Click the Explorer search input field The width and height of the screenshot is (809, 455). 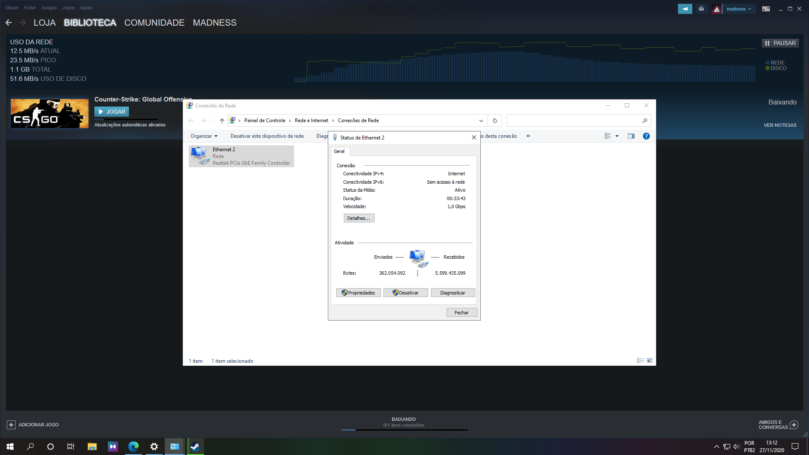(574, 120)
